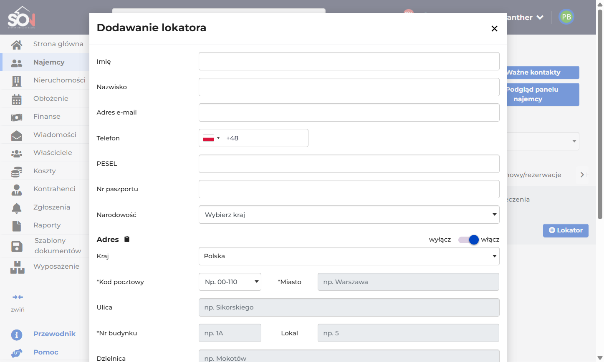The height and width of the screenshot is (362, 604).
Task: Click the Nieruchomości building icon
Action: (x=17, y=81)
